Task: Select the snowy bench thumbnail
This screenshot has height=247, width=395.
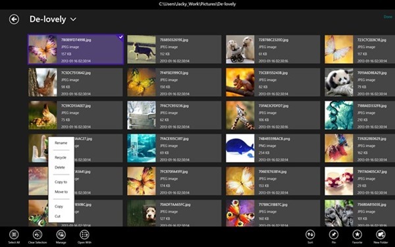Action: pos(142,115)
